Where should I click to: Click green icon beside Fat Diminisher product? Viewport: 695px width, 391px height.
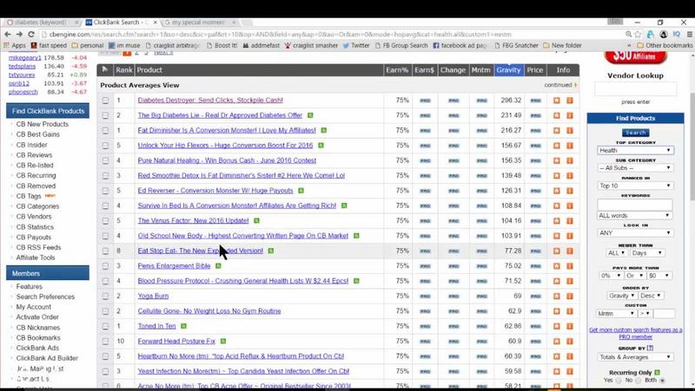[x=324, y=131]
